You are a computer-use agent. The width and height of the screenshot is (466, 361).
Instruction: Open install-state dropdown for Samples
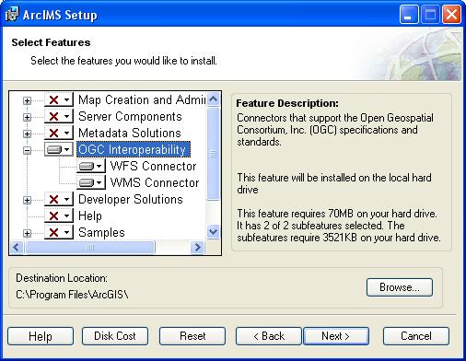point(59,232)
